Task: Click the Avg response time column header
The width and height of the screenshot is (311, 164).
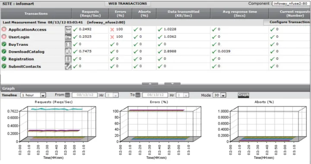Action: (x=240, y=13)
